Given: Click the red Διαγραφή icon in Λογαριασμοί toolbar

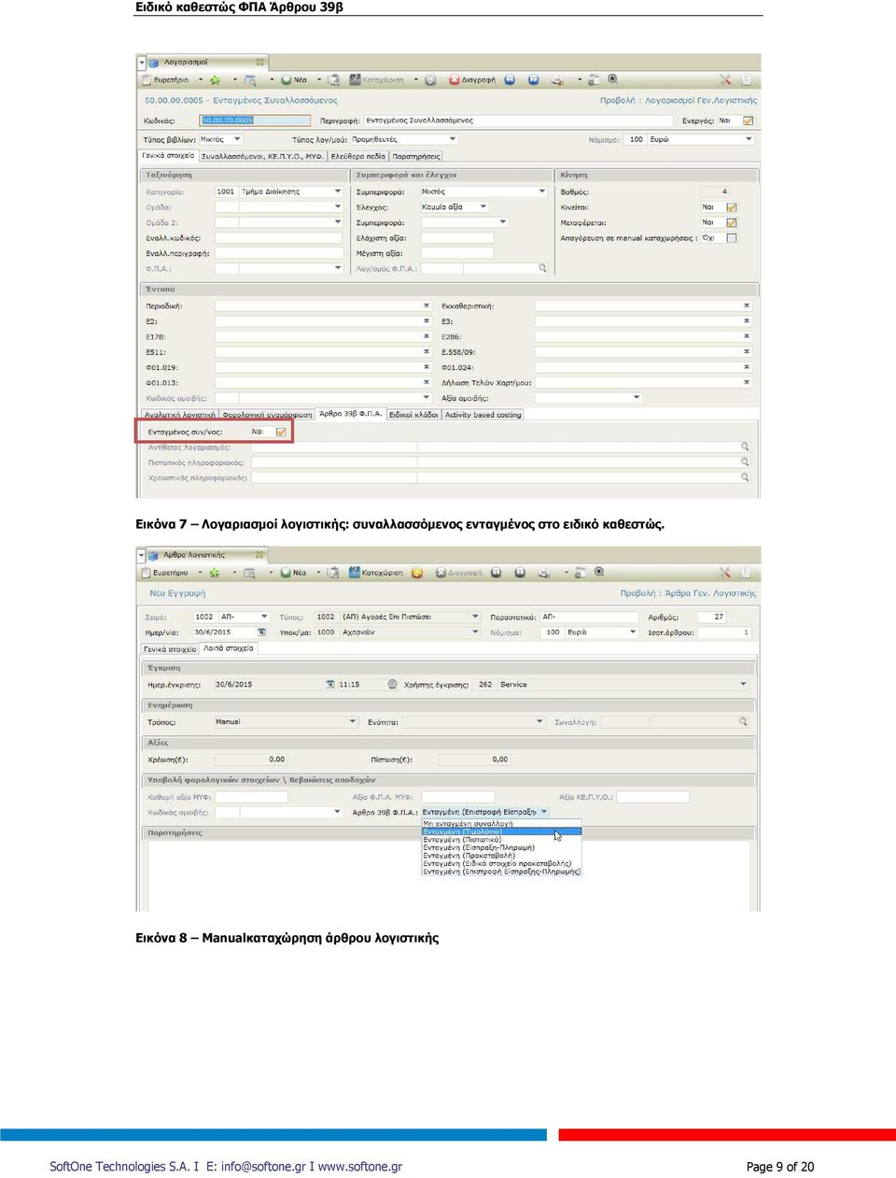Looking at the screenshot, I should [455, 80].
